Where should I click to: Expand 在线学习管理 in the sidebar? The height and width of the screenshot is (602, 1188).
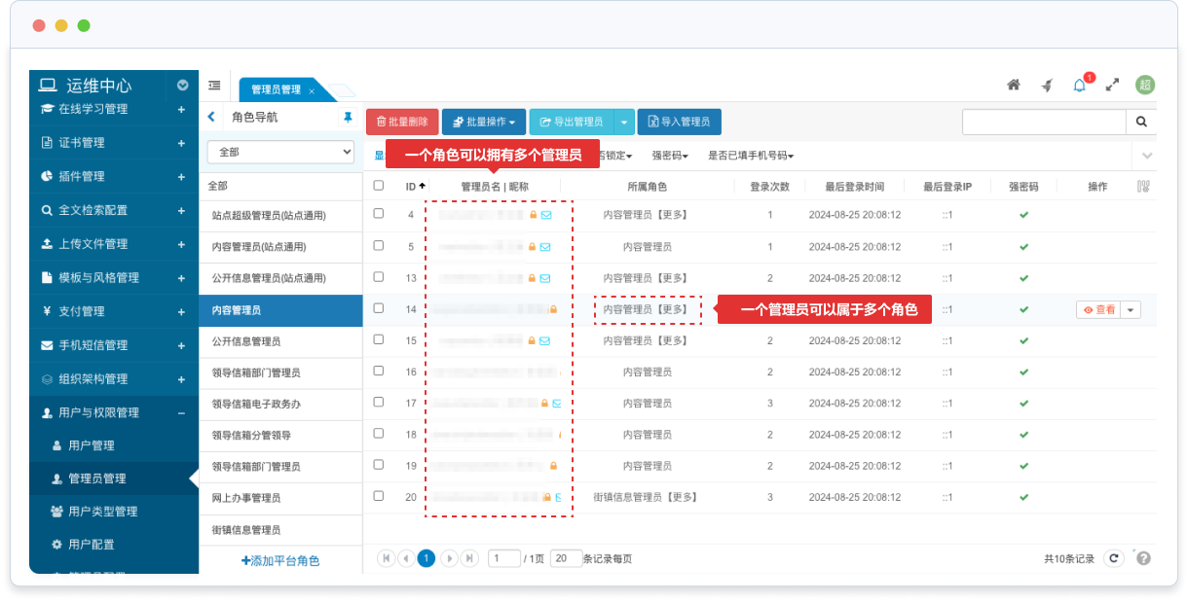click(x=181, y=110)
